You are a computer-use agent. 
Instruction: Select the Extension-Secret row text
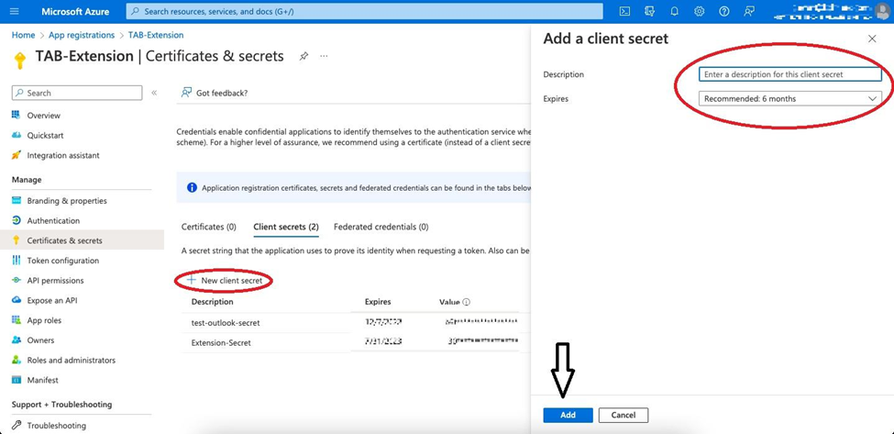(221, 343)
